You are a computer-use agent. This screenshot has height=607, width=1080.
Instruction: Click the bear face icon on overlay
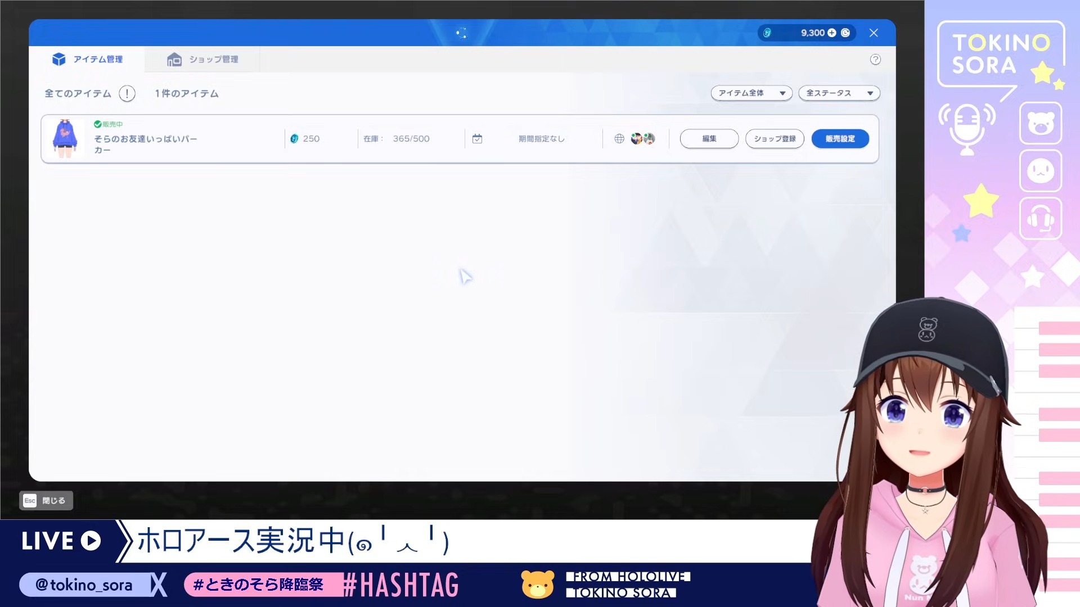coord(1041,123)
